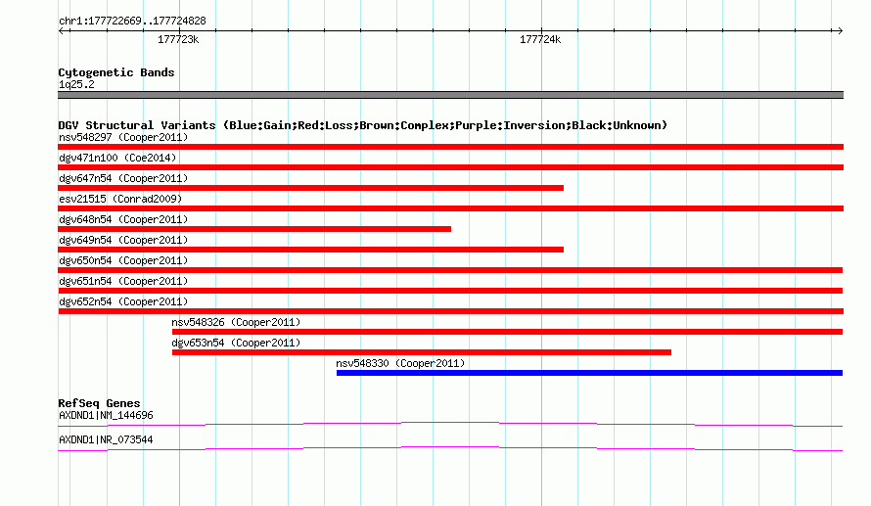
Task: Click the red bar for dgv471n100
Action: tap(450, 167)
